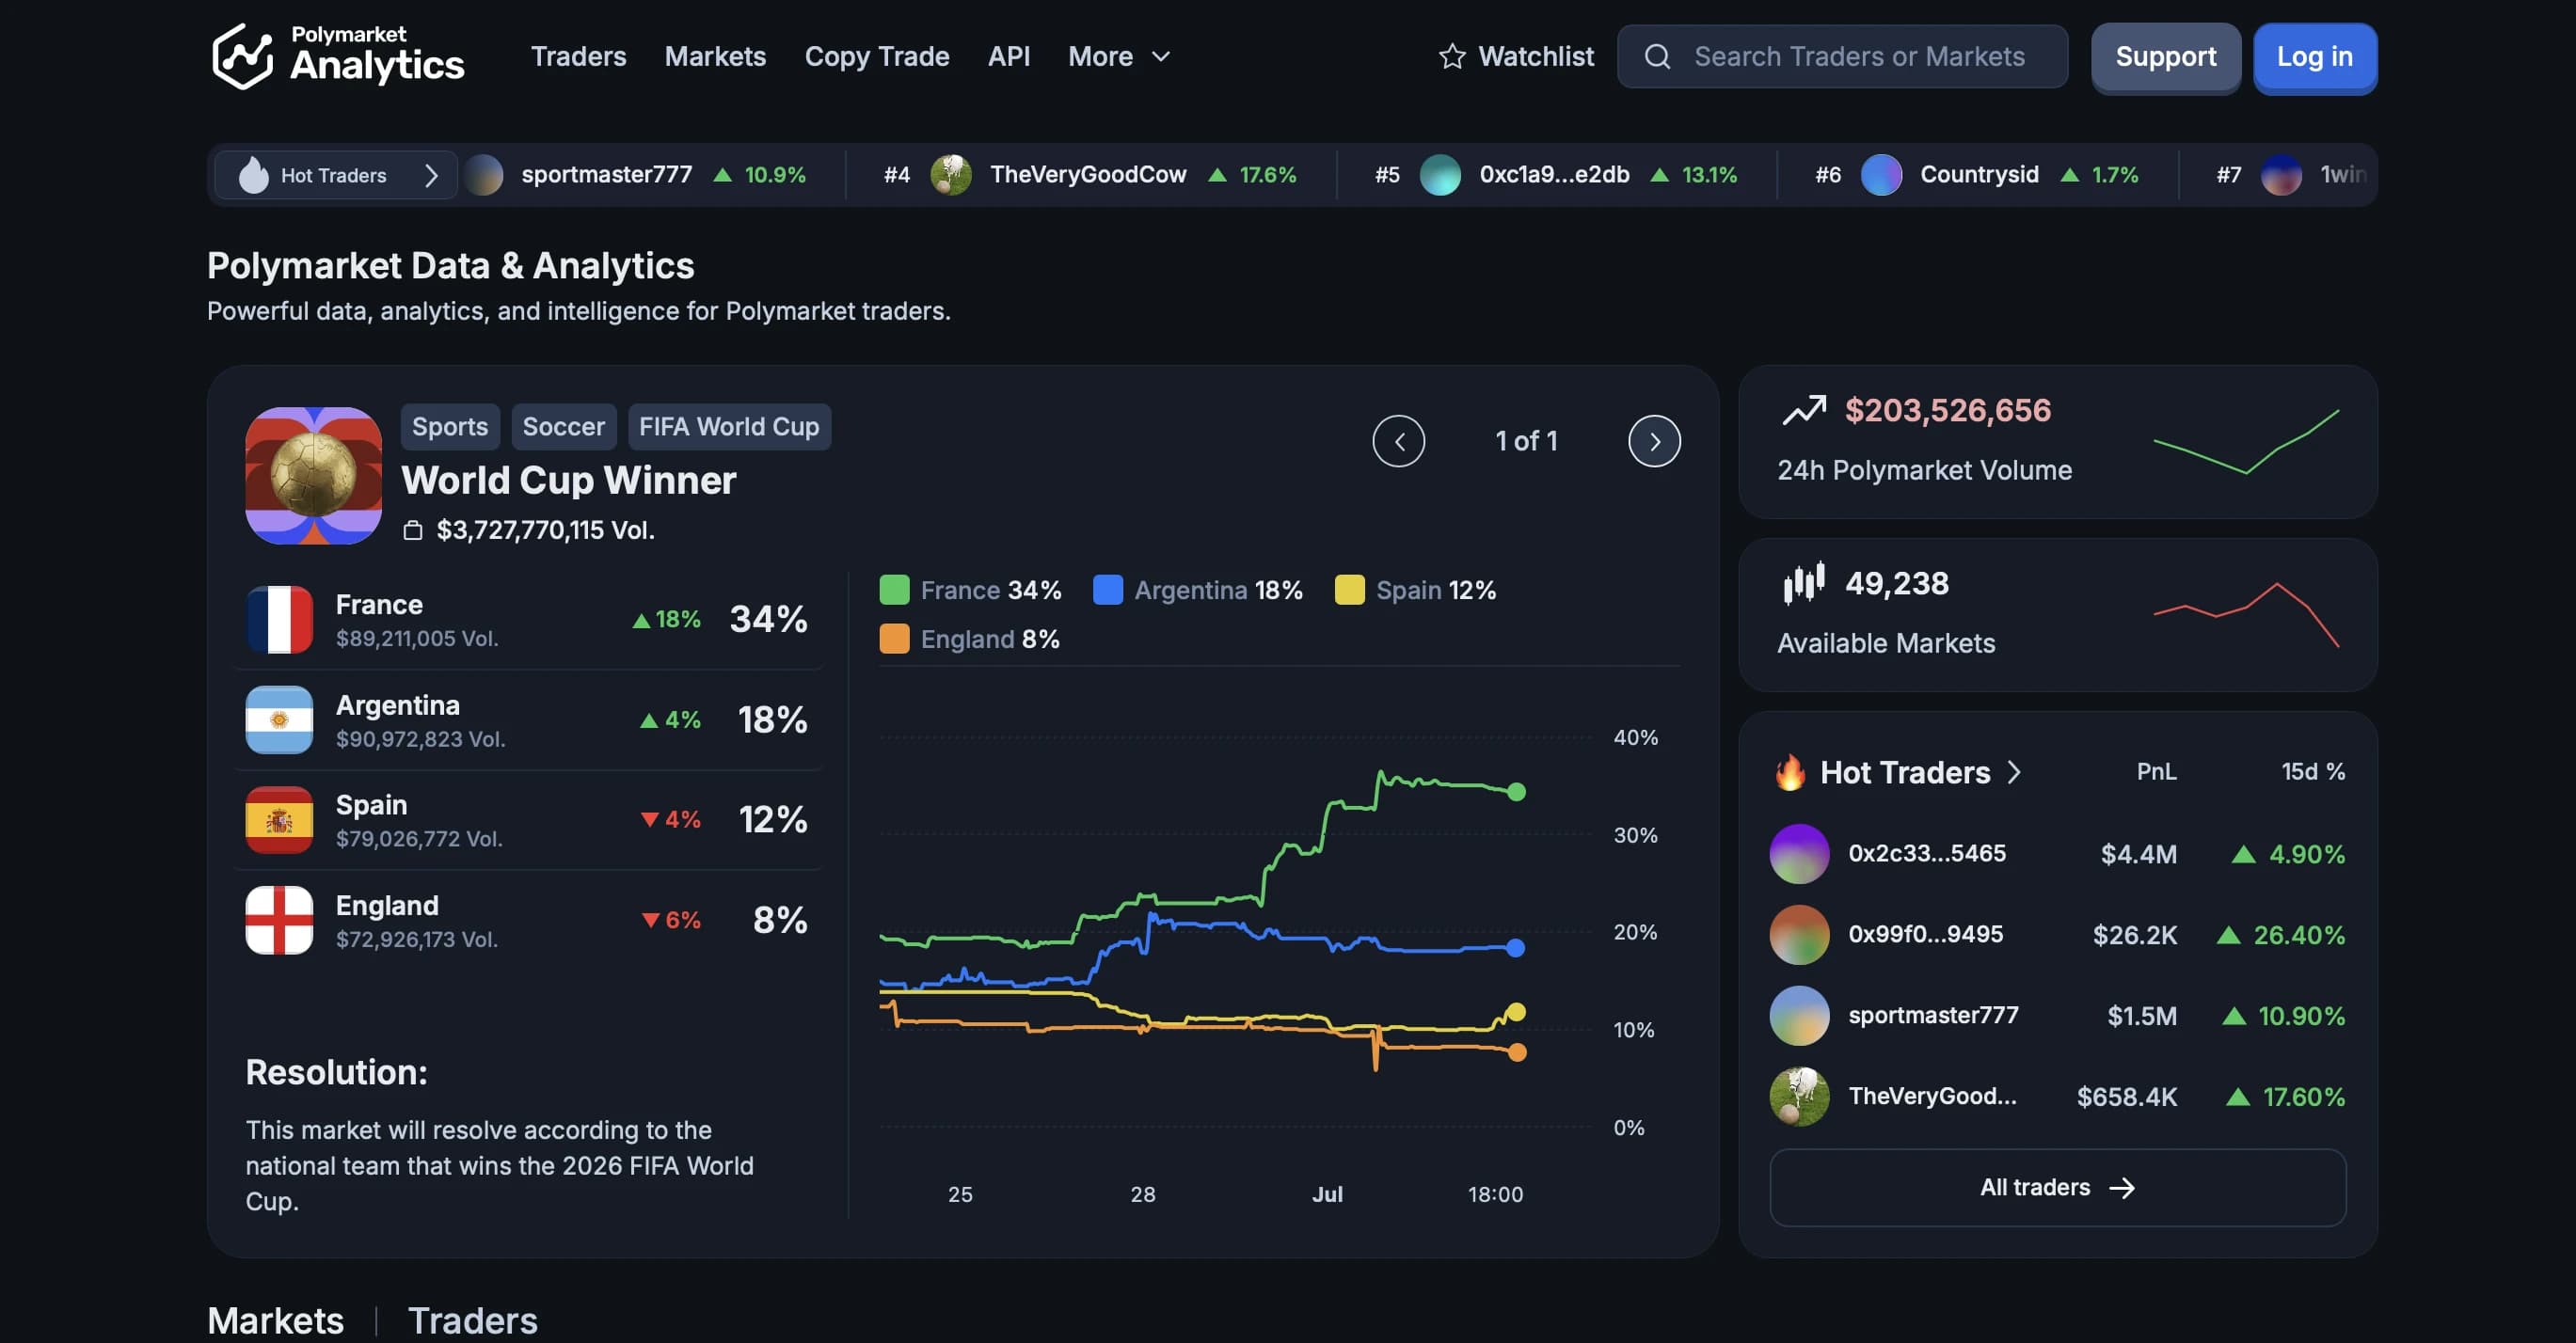This screenshot has height=1343, width=2576.
Task: Click sportmaster777 avatar in Hot Traders panel
Action: pyautogui.click(x=1799, y=1016)
